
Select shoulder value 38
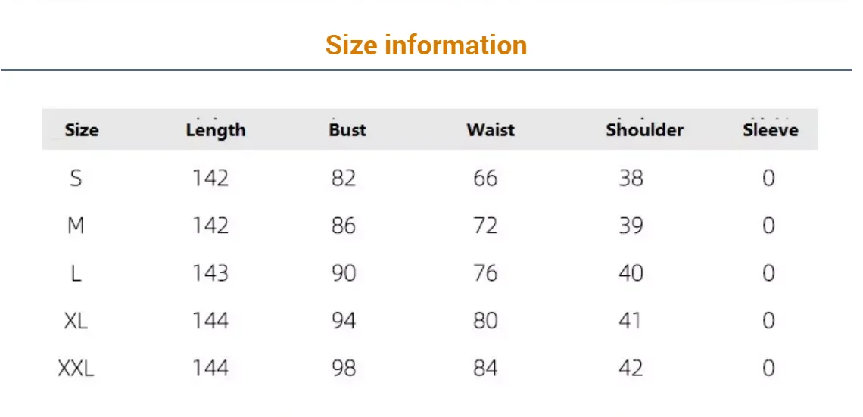631,179
